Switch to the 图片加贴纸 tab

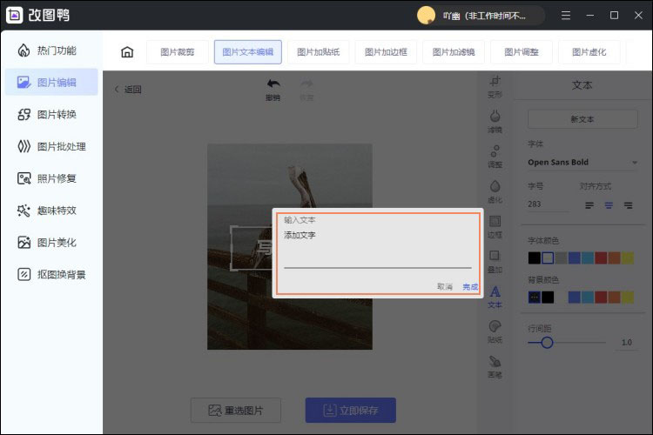318,52
